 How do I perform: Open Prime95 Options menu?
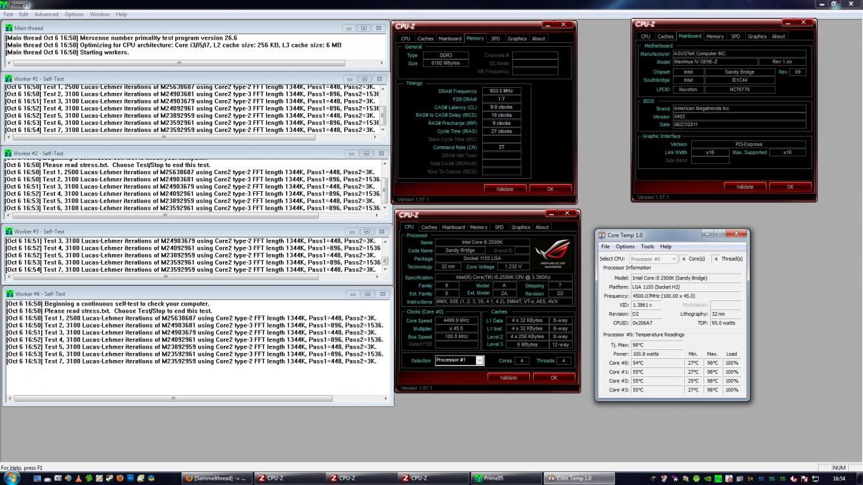click(74, 14)
